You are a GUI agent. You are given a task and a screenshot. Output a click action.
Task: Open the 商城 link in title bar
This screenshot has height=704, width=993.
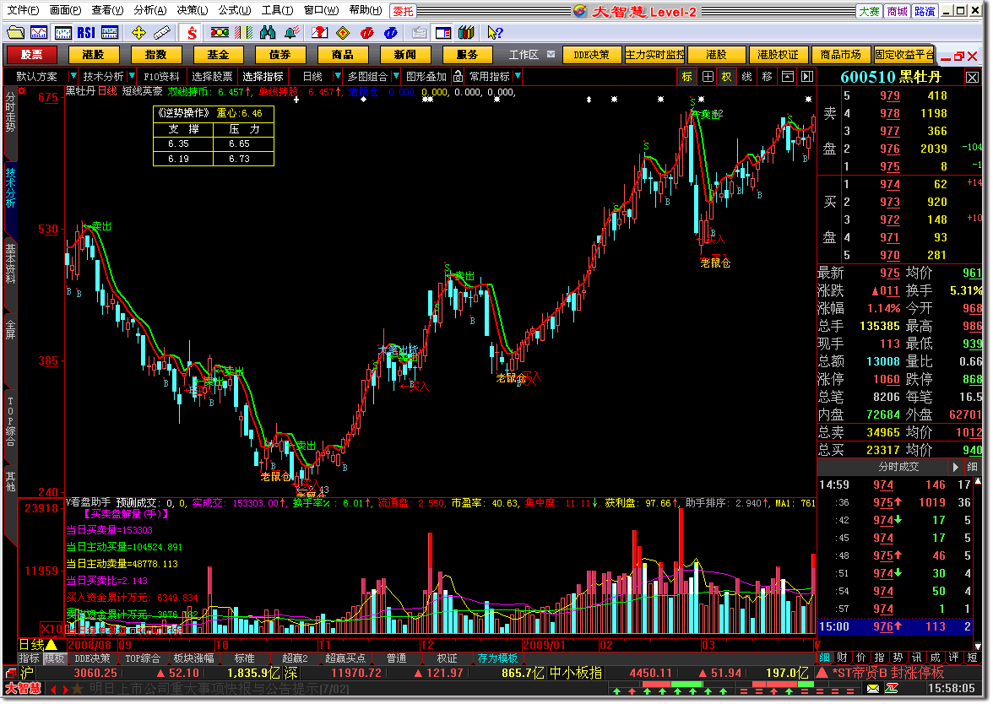pyautogui.click(x=897, y=12)
